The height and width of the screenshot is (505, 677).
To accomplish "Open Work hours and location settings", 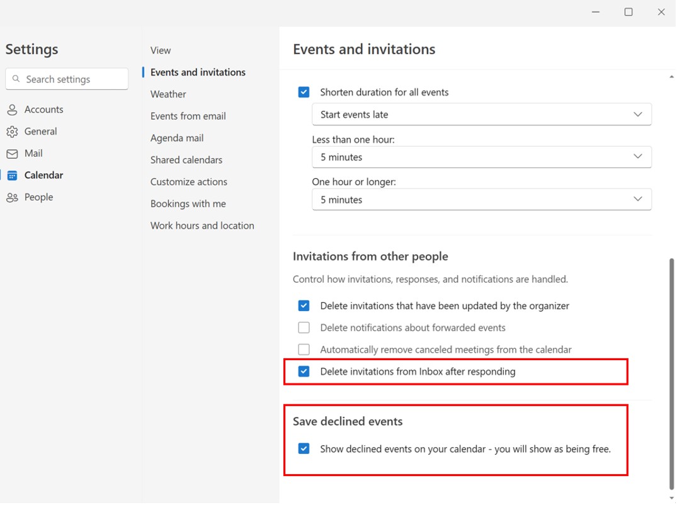I will pyautogui.click(x=202, y=225).
